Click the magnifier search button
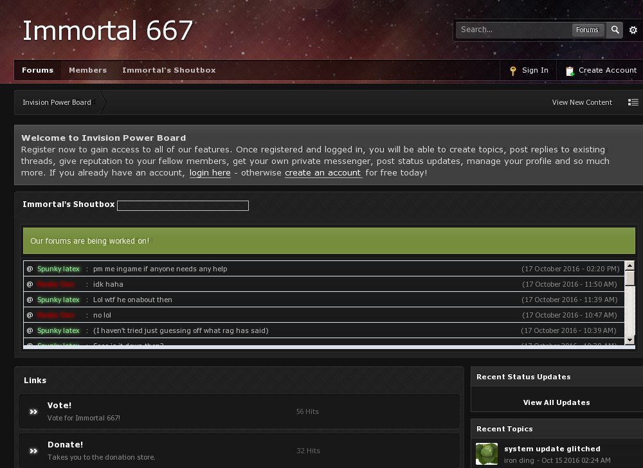 pyautogui.click(x=615, y=30)
